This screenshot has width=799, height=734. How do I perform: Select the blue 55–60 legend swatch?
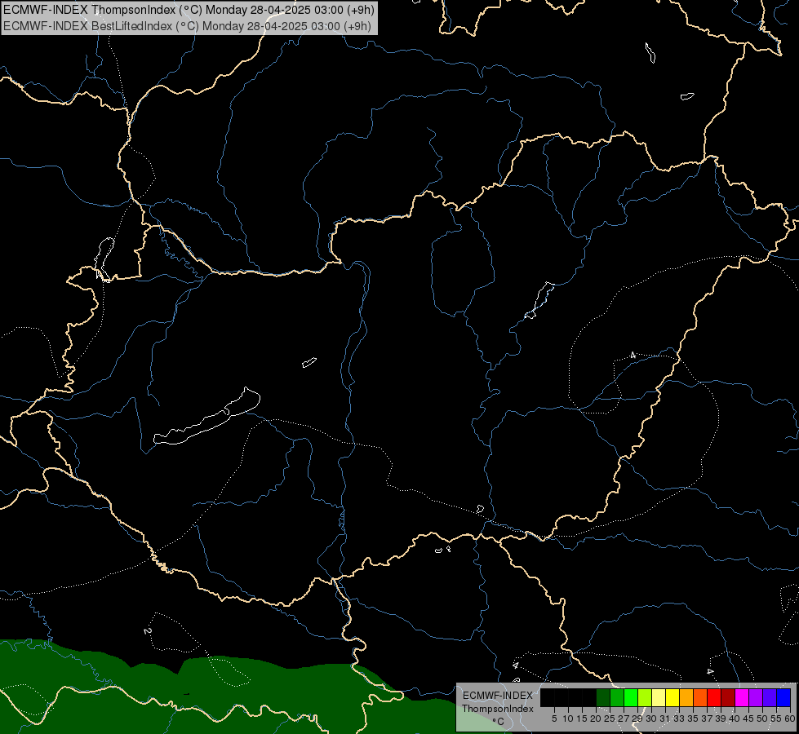tap(783, 697)
